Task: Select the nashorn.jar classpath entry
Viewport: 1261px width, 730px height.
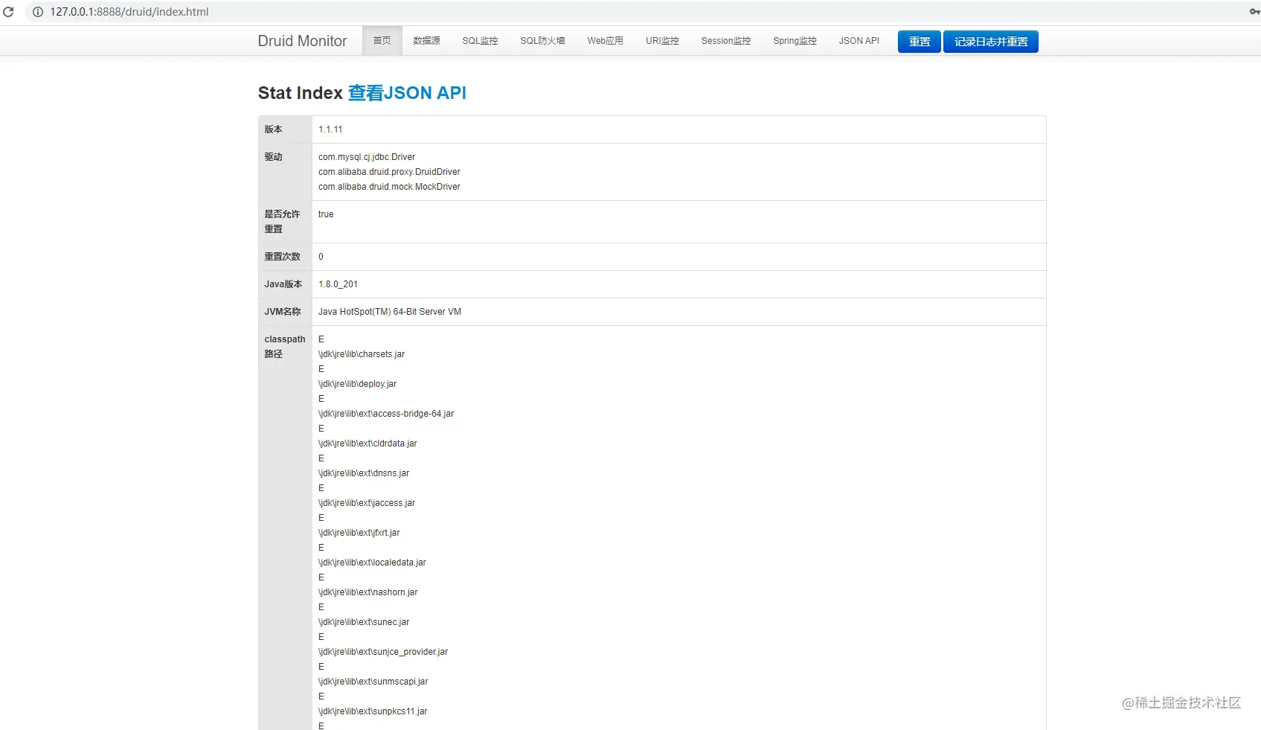Action: (x=368, y=592)
